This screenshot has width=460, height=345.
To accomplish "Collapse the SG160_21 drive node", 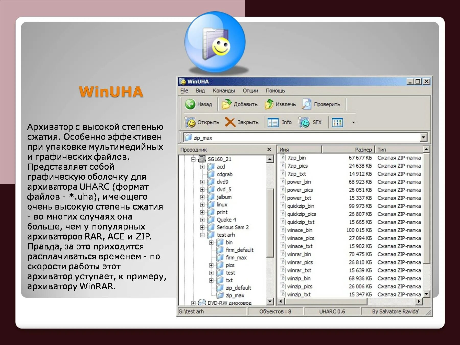I will pyautogui.click(x=193, y=159).
